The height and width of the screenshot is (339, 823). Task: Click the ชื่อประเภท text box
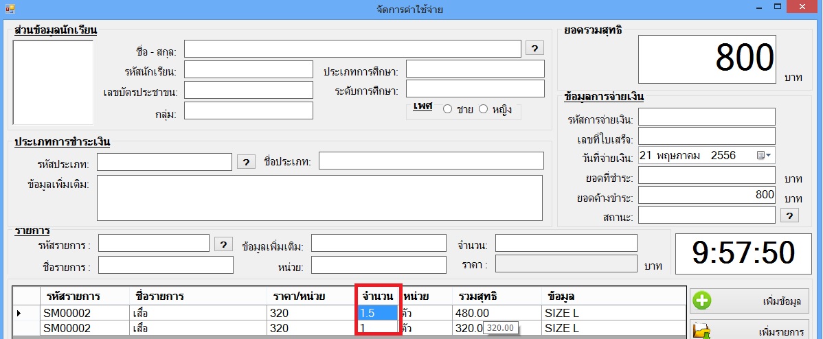click(431, 161)
